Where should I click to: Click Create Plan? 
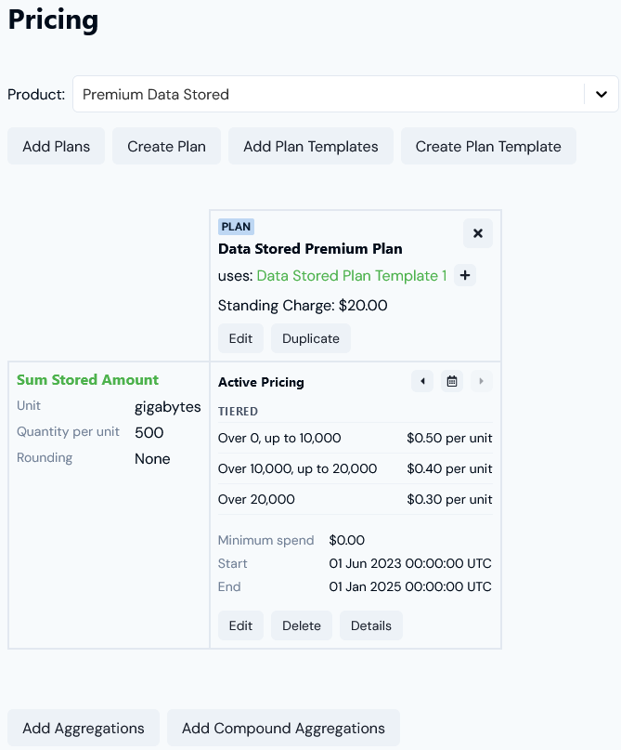[166, 146]
